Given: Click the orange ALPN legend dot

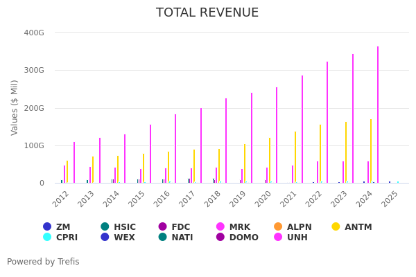Looking at the screenshot, I should pyautogui.click(x=278, y=226).
